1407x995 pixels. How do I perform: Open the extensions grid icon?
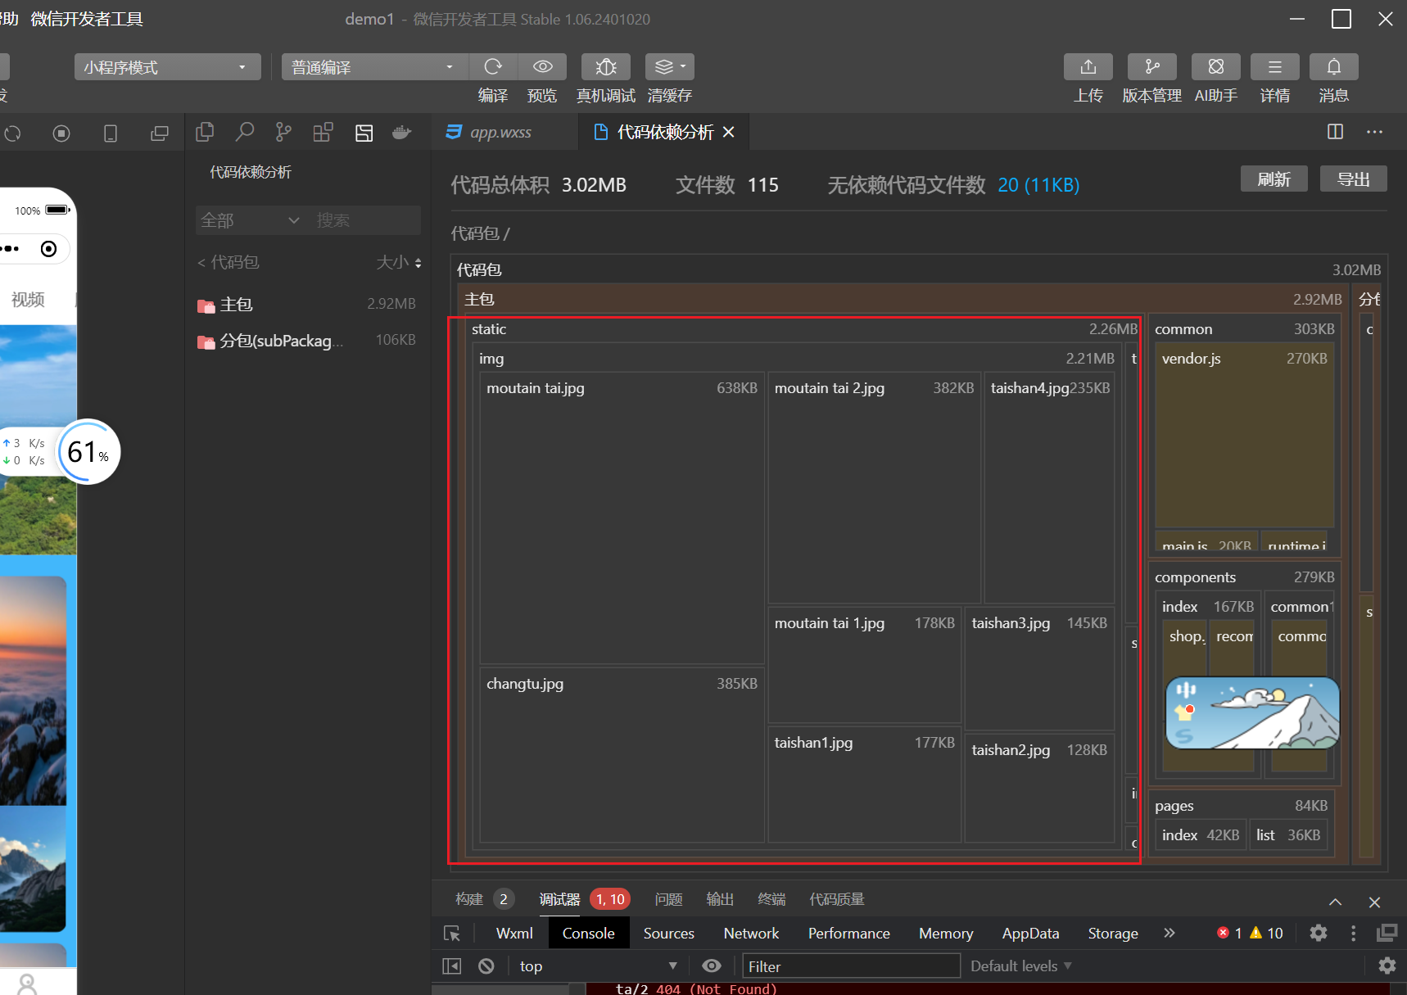click(323, 132)
